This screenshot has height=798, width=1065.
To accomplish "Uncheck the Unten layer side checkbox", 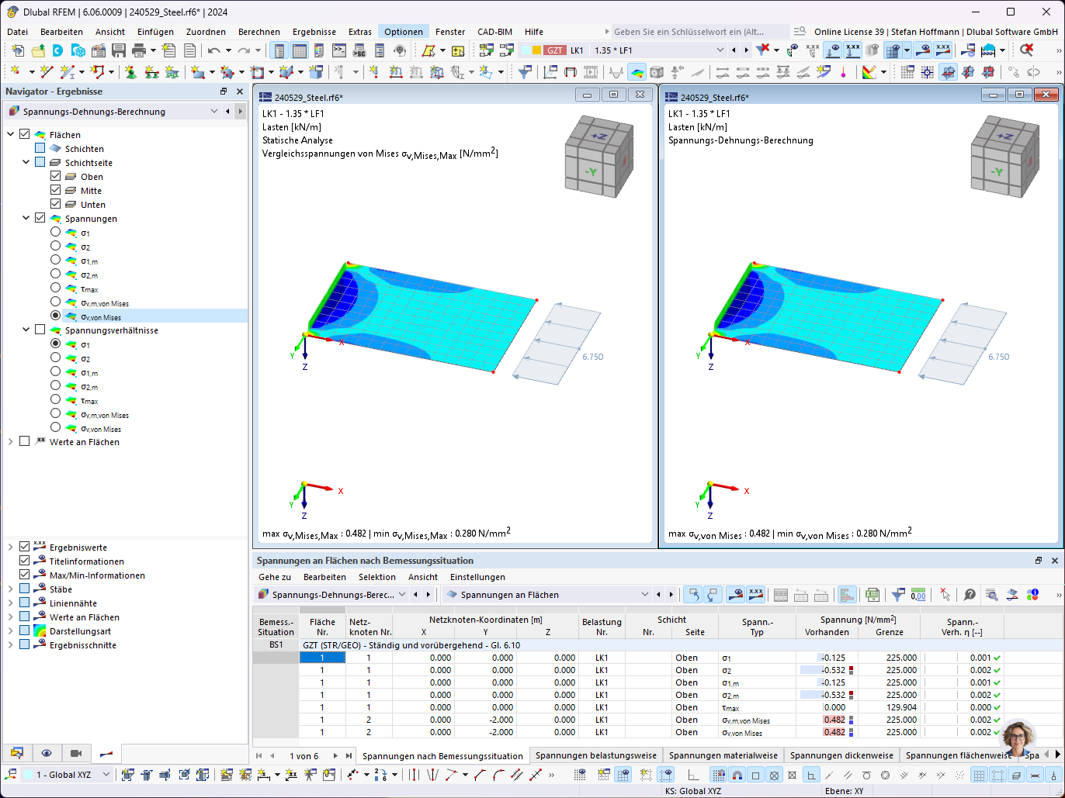I will (x=55, y=205).
